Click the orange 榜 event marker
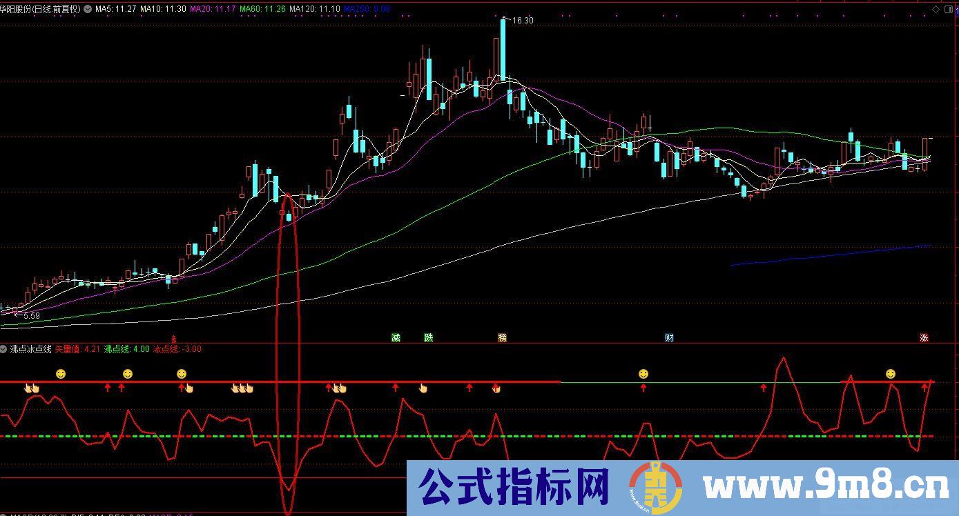Screen dimensions: 959x516 coord(502,338)
